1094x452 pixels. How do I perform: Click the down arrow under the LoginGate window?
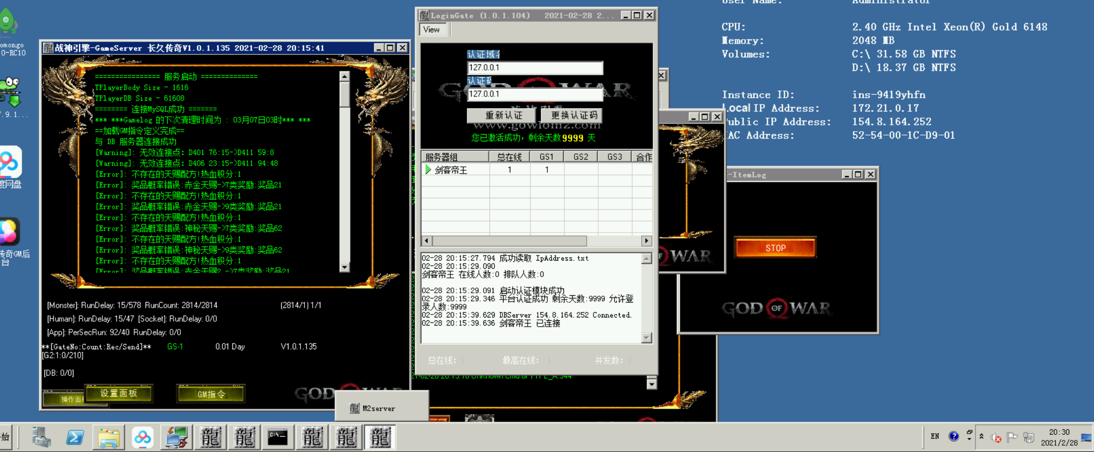pos(651,384)
